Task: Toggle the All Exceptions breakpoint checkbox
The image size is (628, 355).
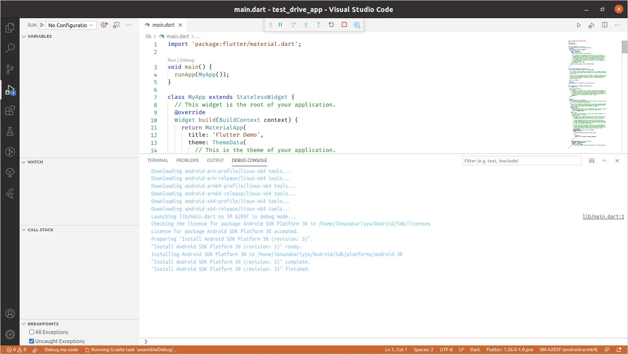Action: [x=32, y=332]
